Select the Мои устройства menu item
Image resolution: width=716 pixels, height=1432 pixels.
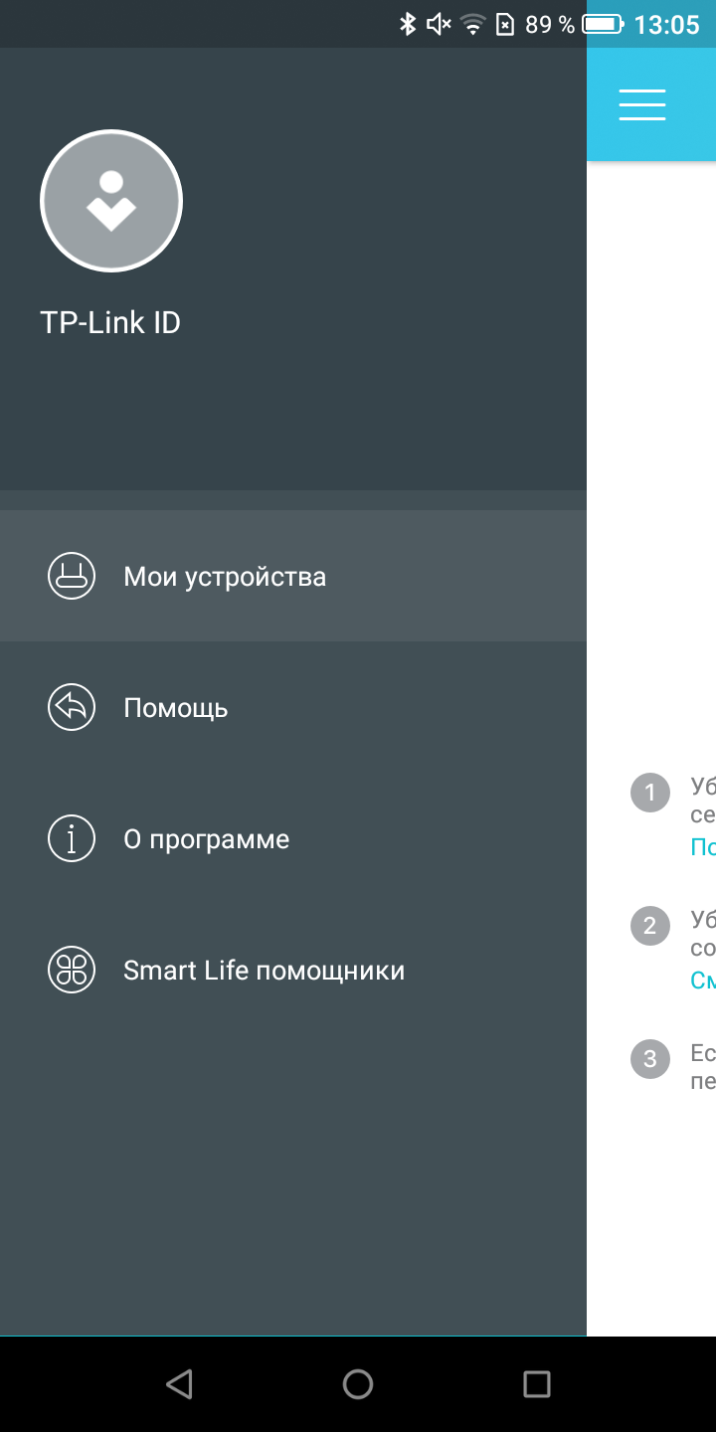pos(293,576)
